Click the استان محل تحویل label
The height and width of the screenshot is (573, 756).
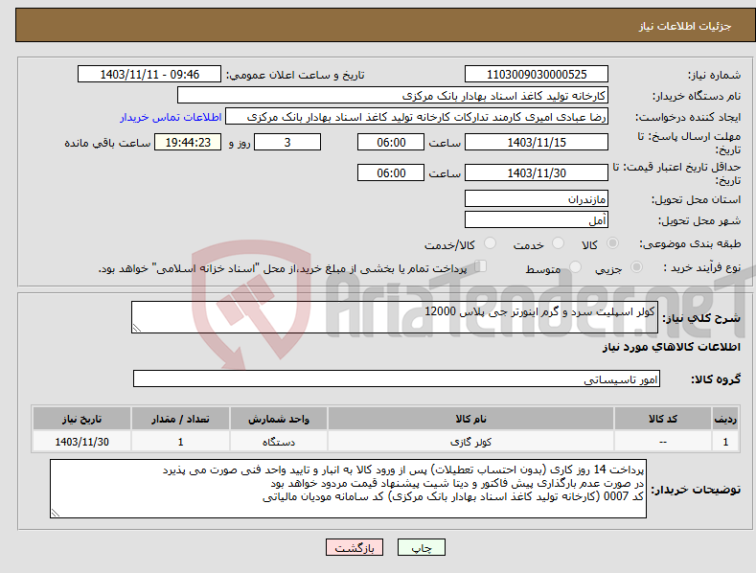697,199
